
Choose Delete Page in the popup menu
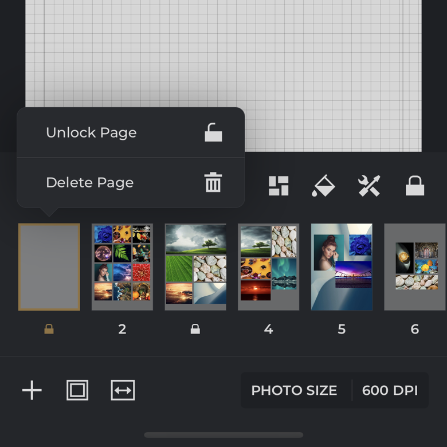(x=90, y=182)
